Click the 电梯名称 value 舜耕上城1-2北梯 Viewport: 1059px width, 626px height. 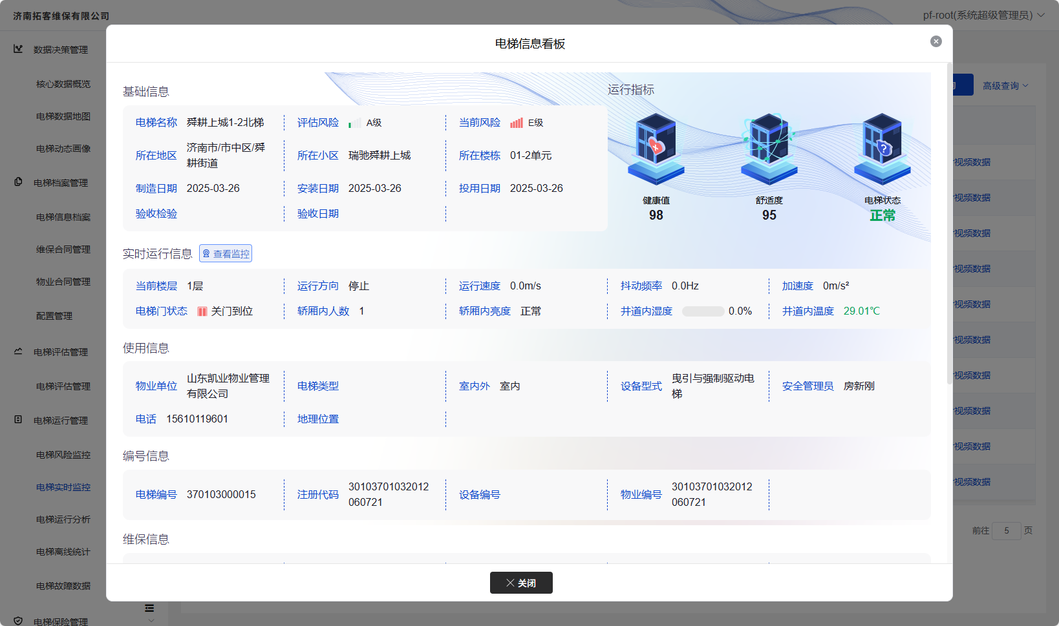pos(226,123)
